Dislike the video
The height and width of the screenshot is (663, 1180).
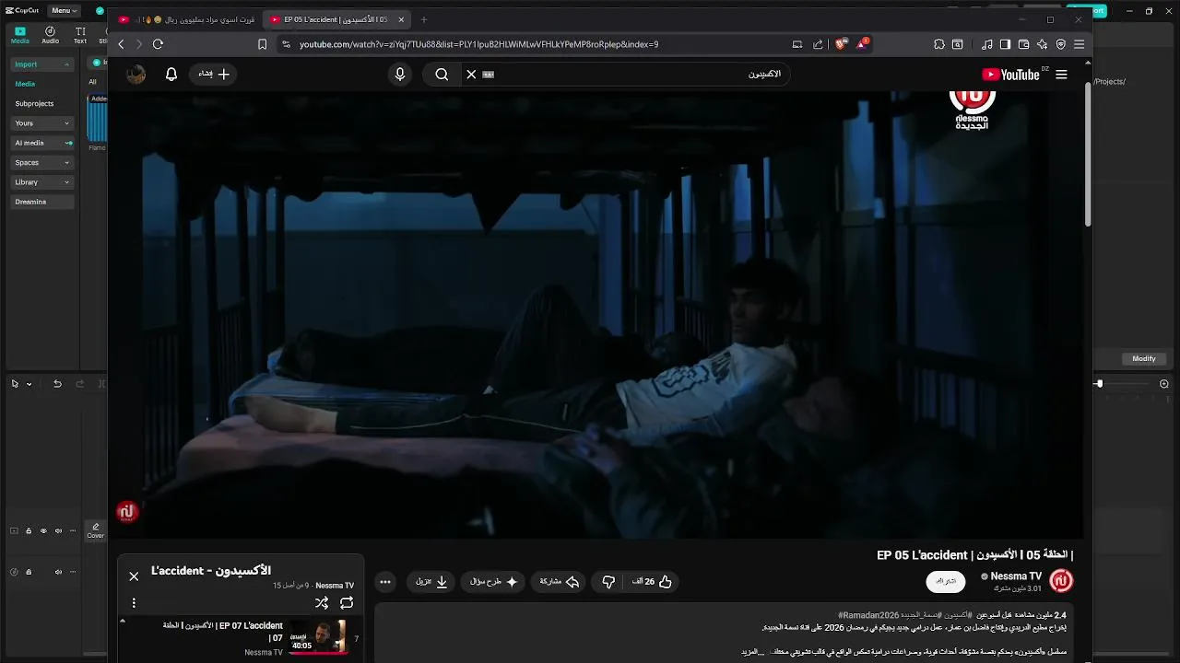[608, 582]
